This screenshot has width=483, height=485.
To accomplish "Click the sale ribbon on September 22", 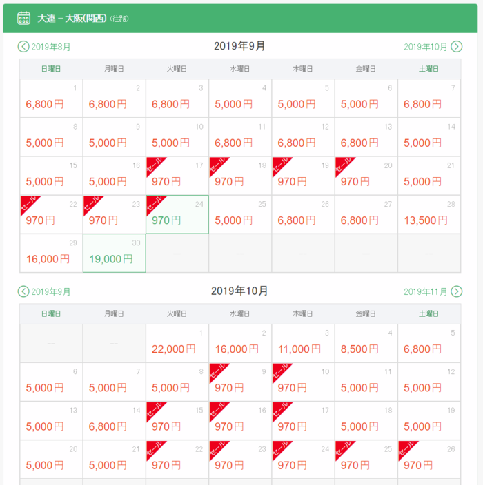I will 29,205.
